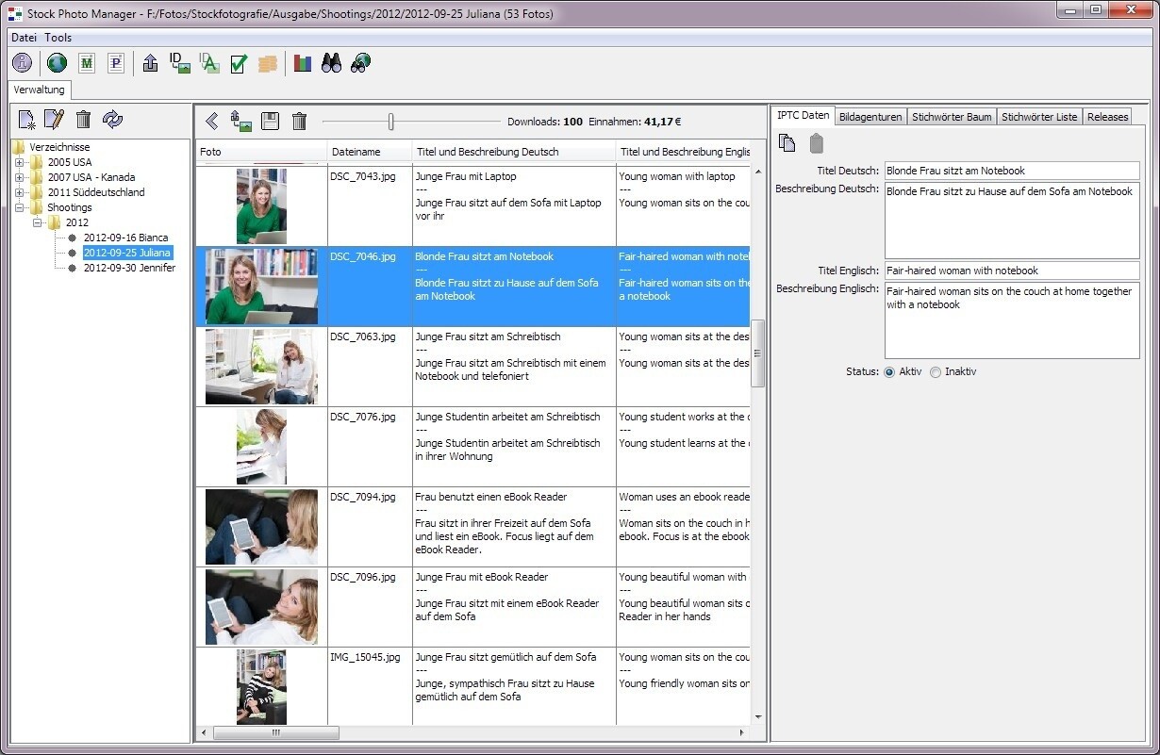Switch to the Releases tab
1160x755 pixels.
click(x=1107, y=116)
